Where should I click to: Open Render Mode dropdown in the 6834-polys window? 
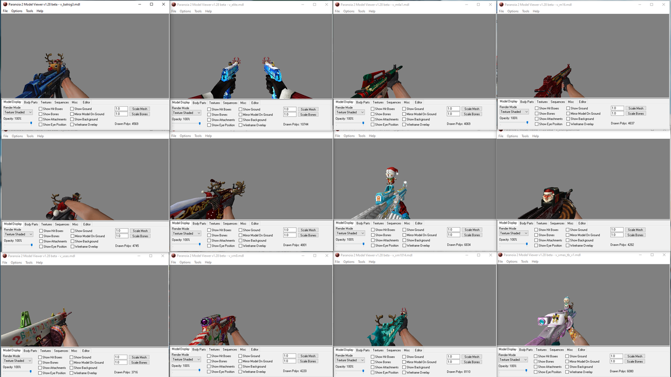[x=350, y=234]
